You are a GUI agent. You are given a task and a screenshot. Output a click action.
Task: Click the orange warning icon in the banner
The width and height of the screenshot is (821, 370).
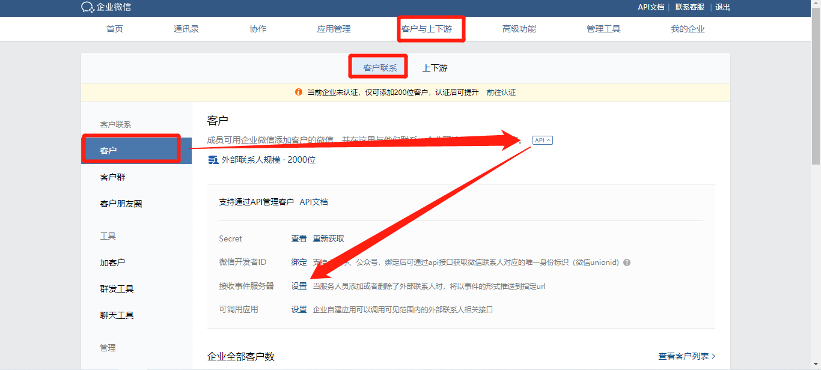(x=298, y=92)
